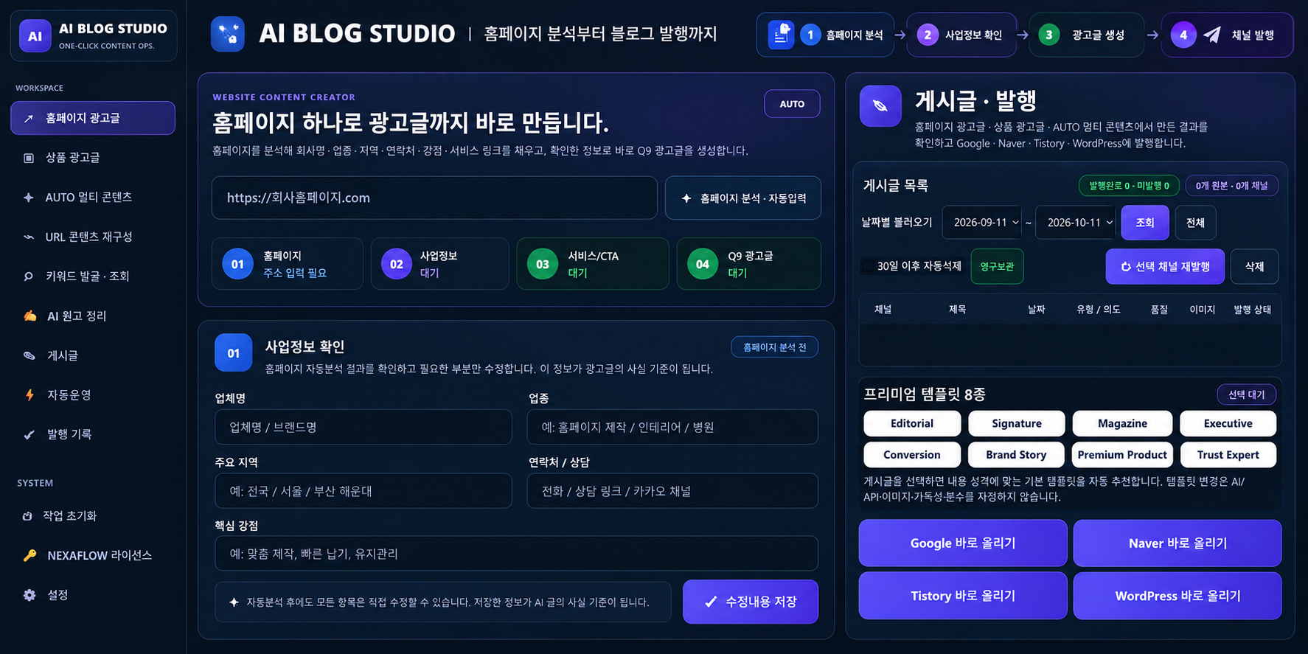Click the homepage URL input field
This screenshot has height=654, width=1308.
[434, 198]
